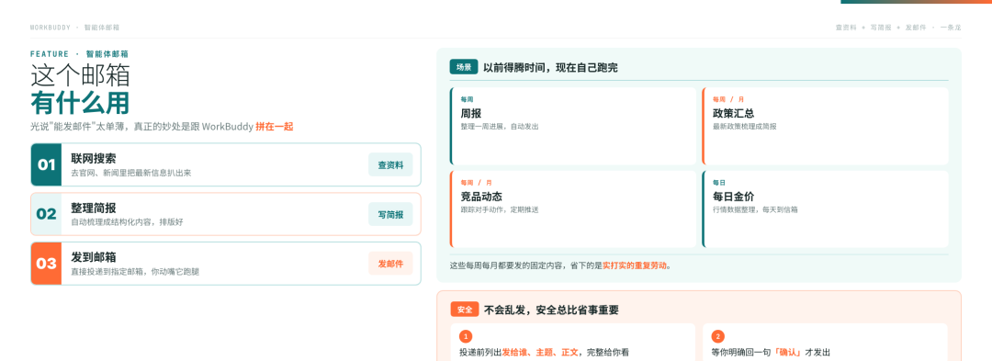992x361 pixels.
Task: Click the orange 「确认」 highlighted text
Action: 788,352
